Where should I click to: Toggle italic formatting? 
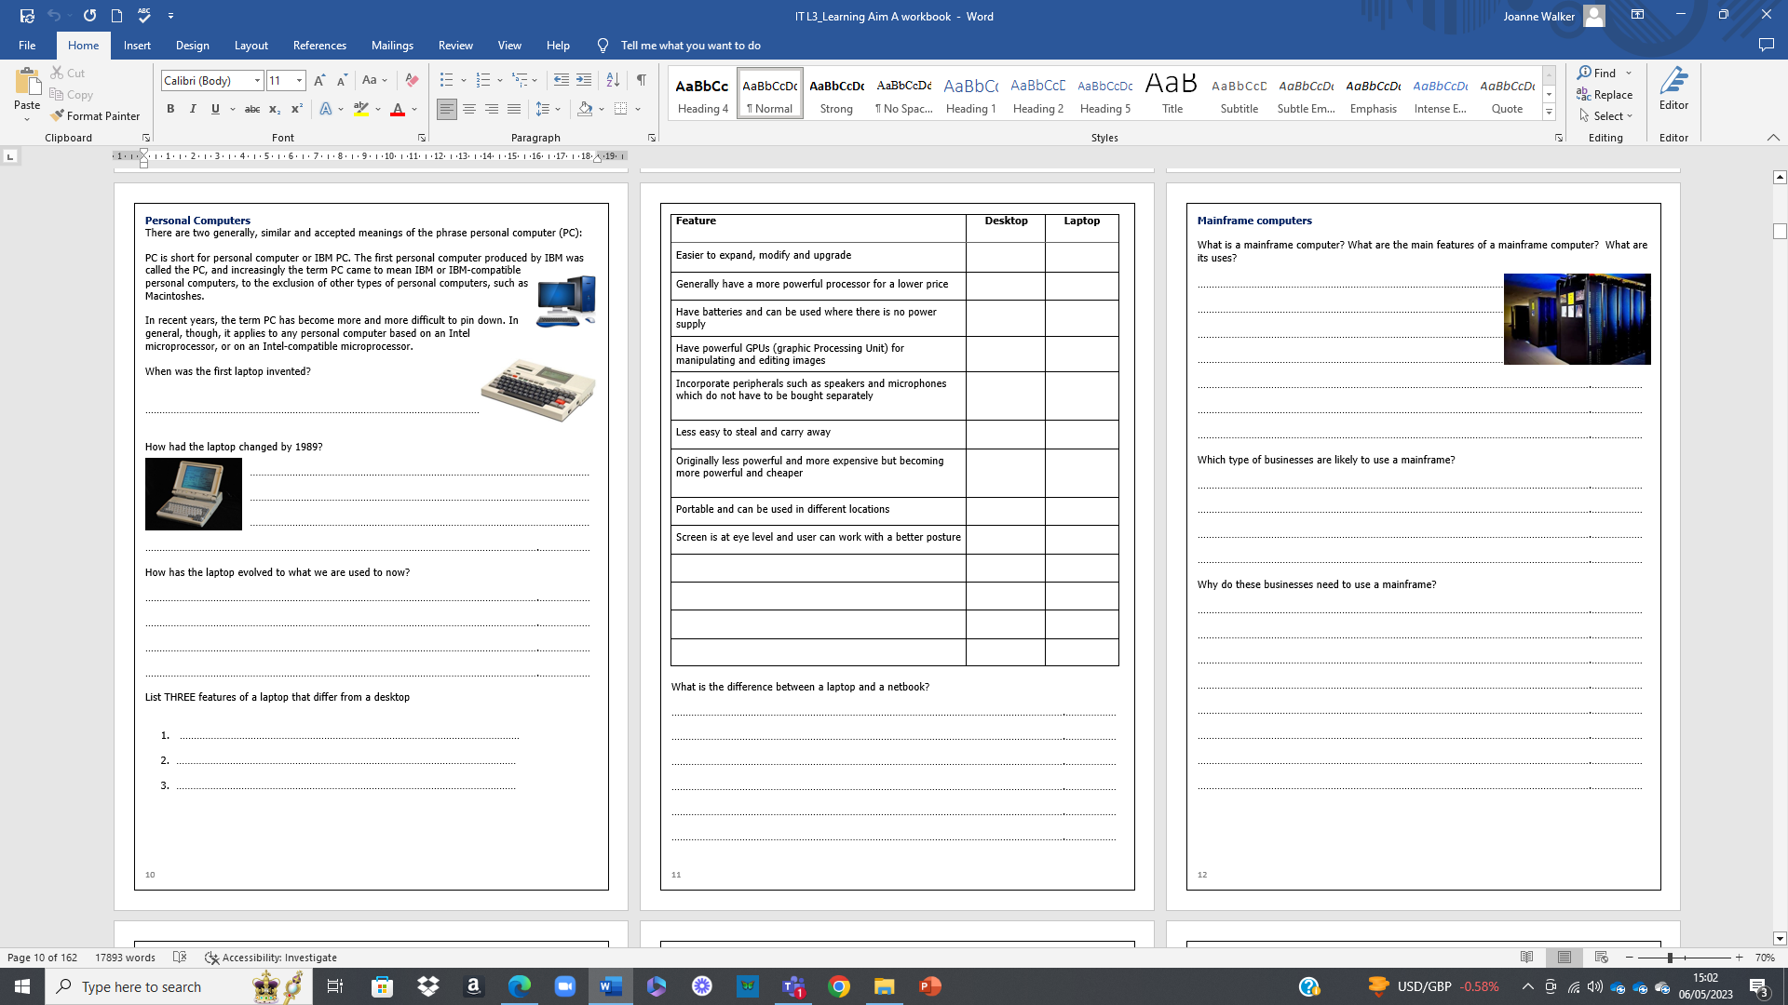193,109
